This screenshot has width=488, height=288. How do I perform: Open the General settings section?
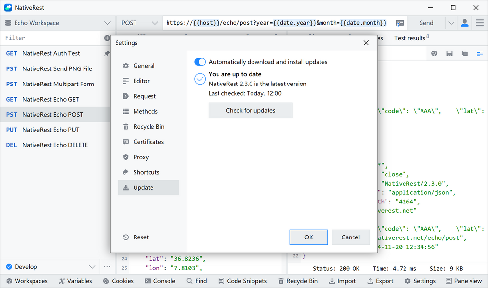coord(149,66)
